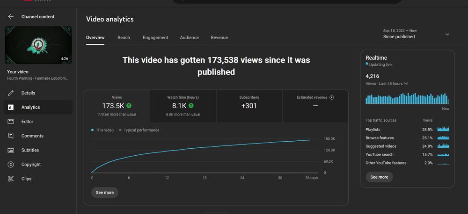Image resolution: width=468 pixels, height=214 pixels.
Task: Open the Audience tab
Action: tap(189, 37)
